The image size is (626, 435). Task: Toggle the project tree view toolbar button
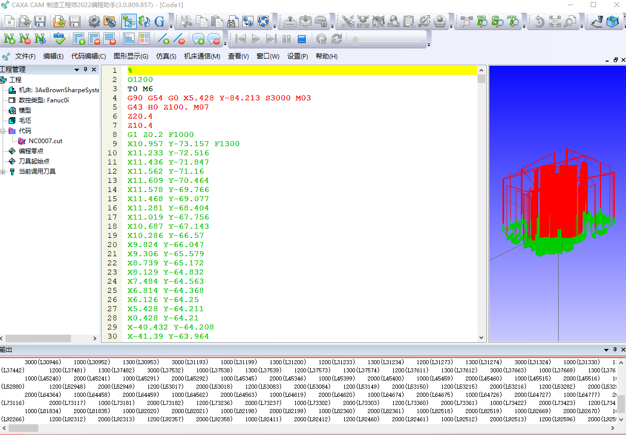129,21
